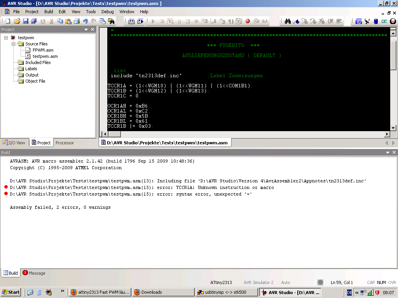
Task: Select FPWM.asm in Source Files
Action: coord(43,50)
